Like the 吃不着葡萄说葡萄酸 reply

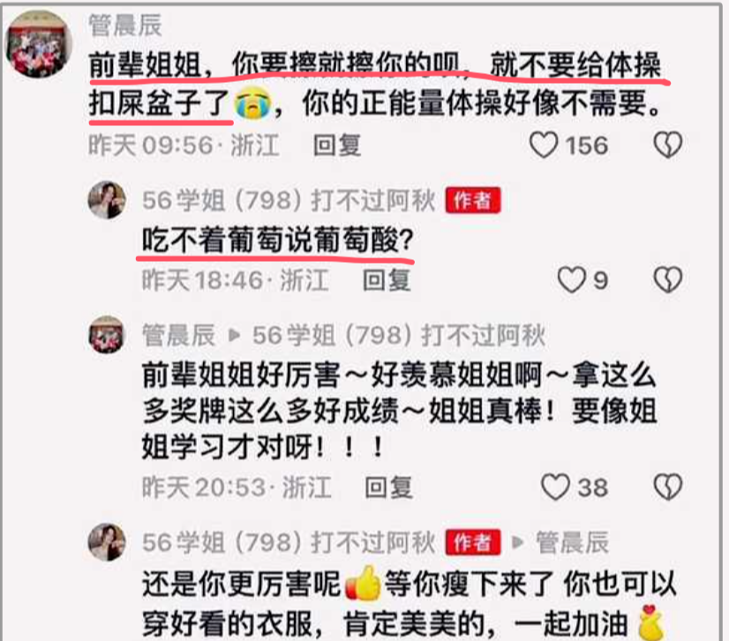(571, 280)
